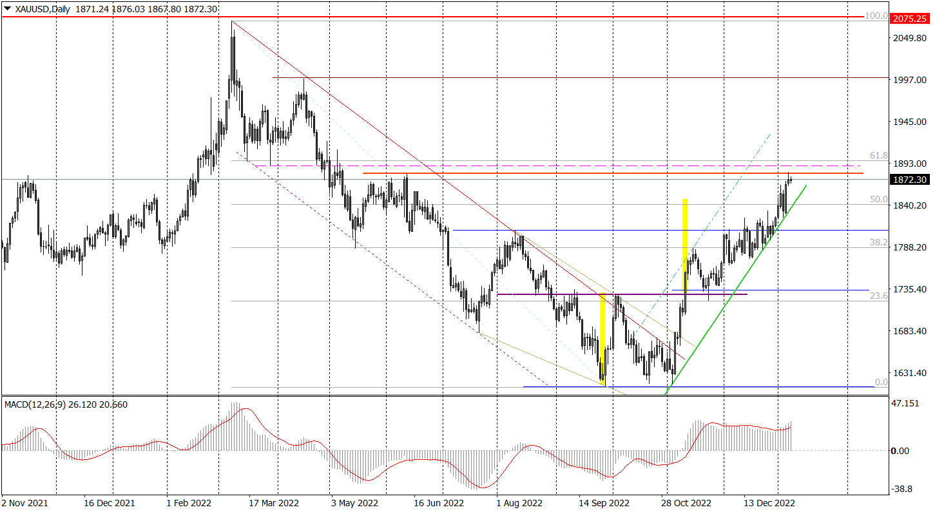This screenshot has height=512, width=935.
Task: Click the 1735.40 price axis value
Action: point(911,289)
